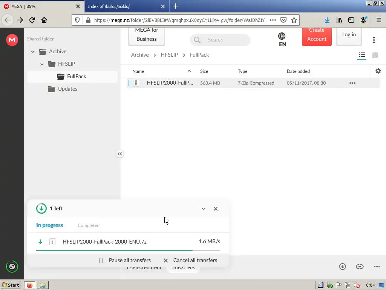This screenshot has width=386, height=290.
Task: Collapse the Archive folder tree node
Action: click(33, 52)
